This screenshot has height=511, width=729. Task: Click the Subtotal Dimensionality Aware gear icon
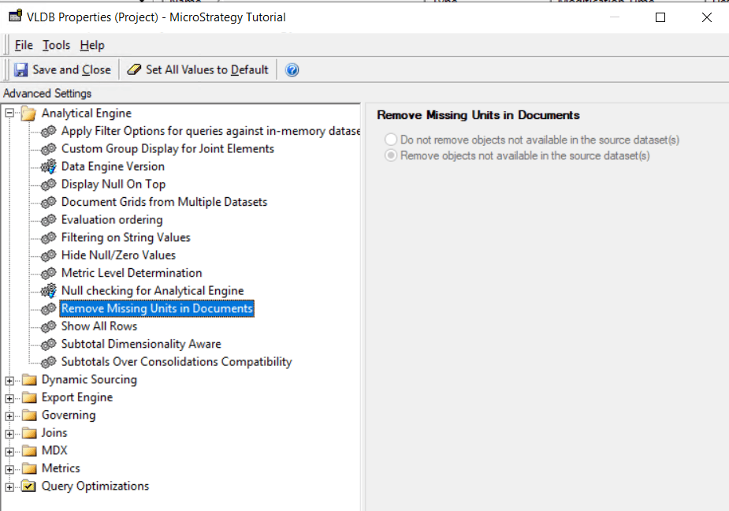coord(48,344)
